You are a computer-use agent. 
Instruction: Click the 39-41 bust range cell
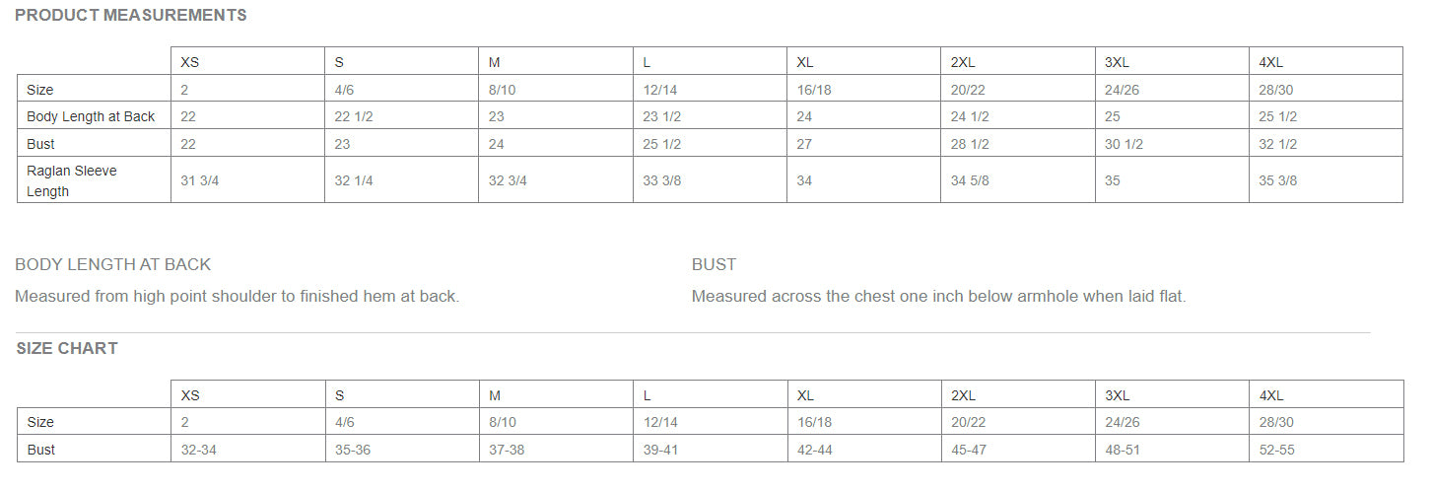click(x=660, y=450)
